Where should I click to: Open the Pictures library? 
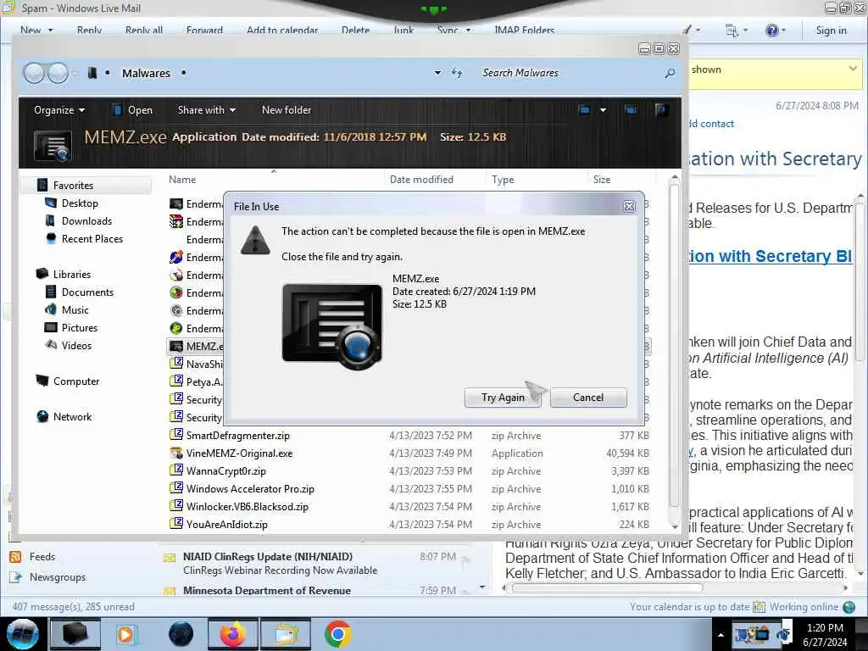click(x=79, y=327)
